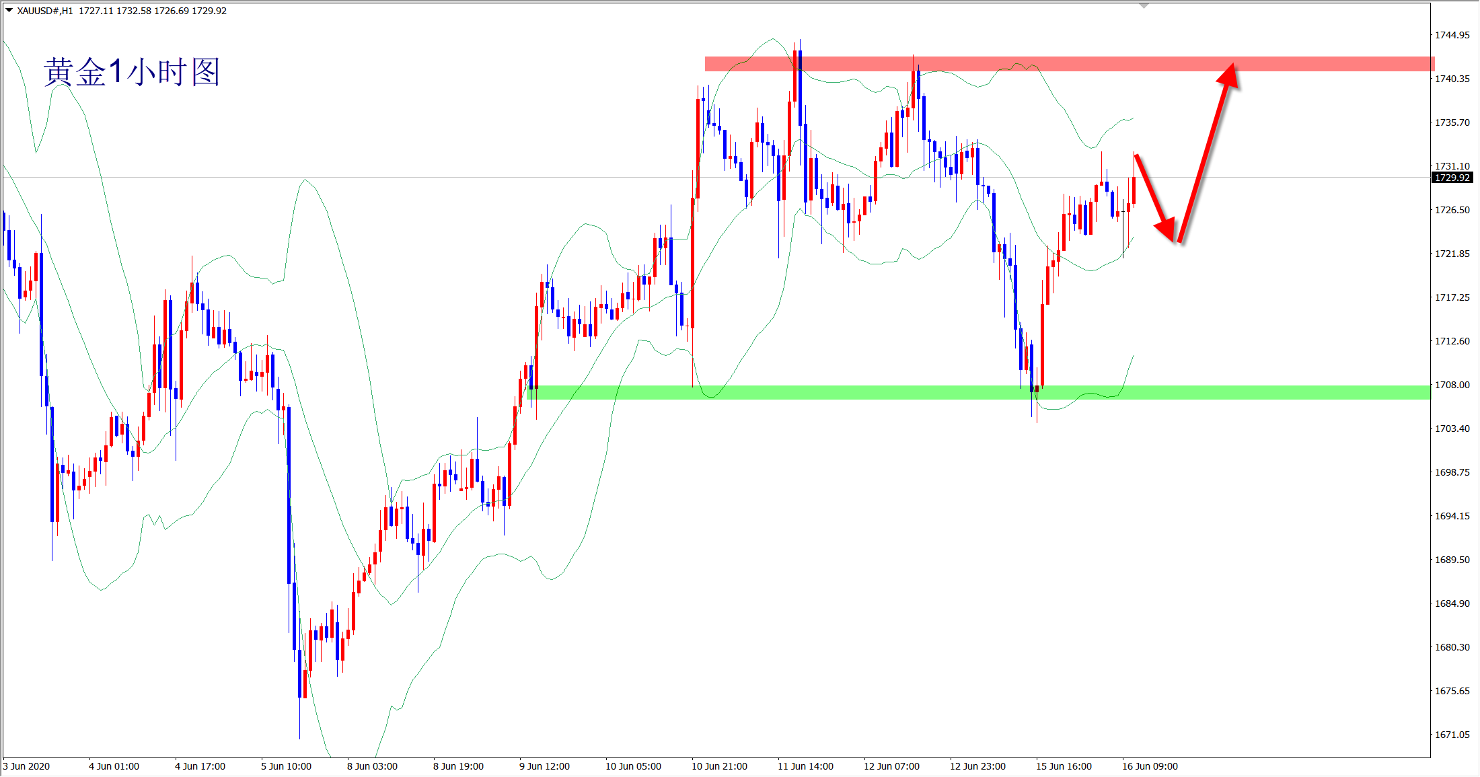Click the black 1729.92 current price label
Image resolution: width=1480 pixels, height=777 pixels.
click(x=1452, y=178)
